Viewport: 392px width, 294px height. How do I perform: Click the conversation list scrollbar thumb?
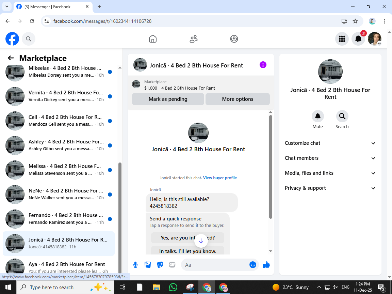(x=120, y=218)
